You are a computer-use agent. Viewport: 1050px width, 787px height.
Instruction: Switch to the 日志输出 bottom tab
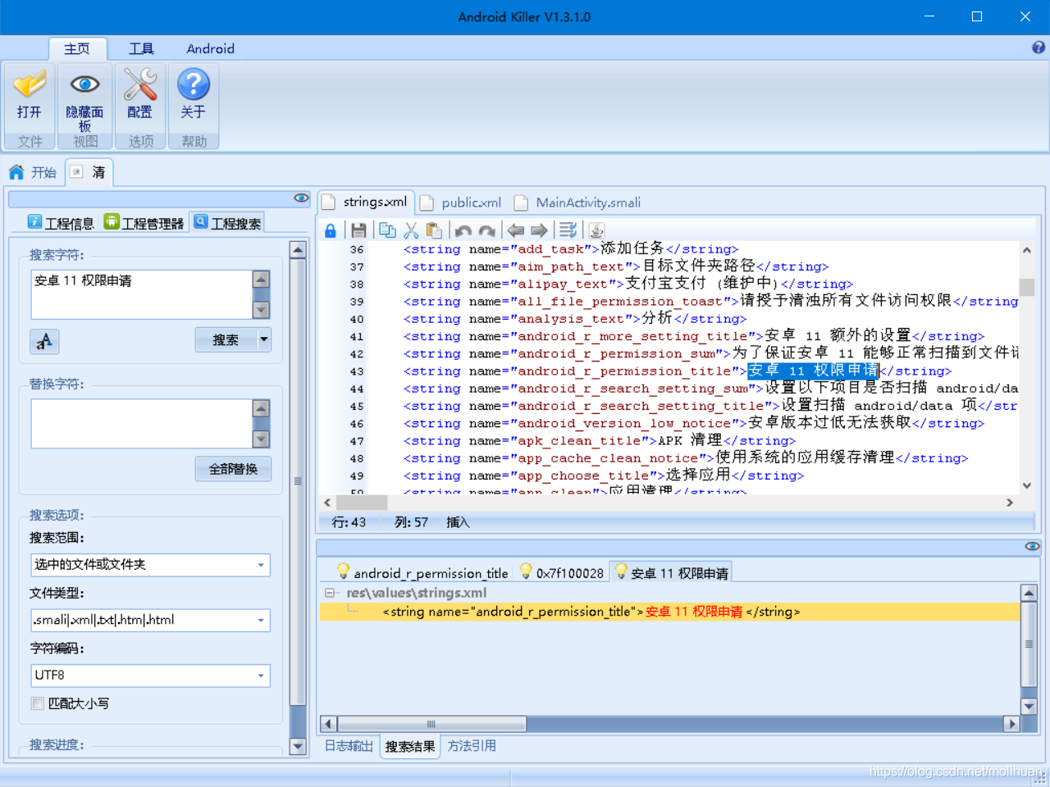[x=349, y=746]
